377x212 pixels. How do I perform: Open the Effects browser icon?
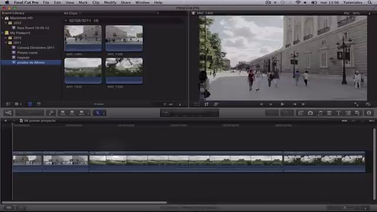(301, 112)
